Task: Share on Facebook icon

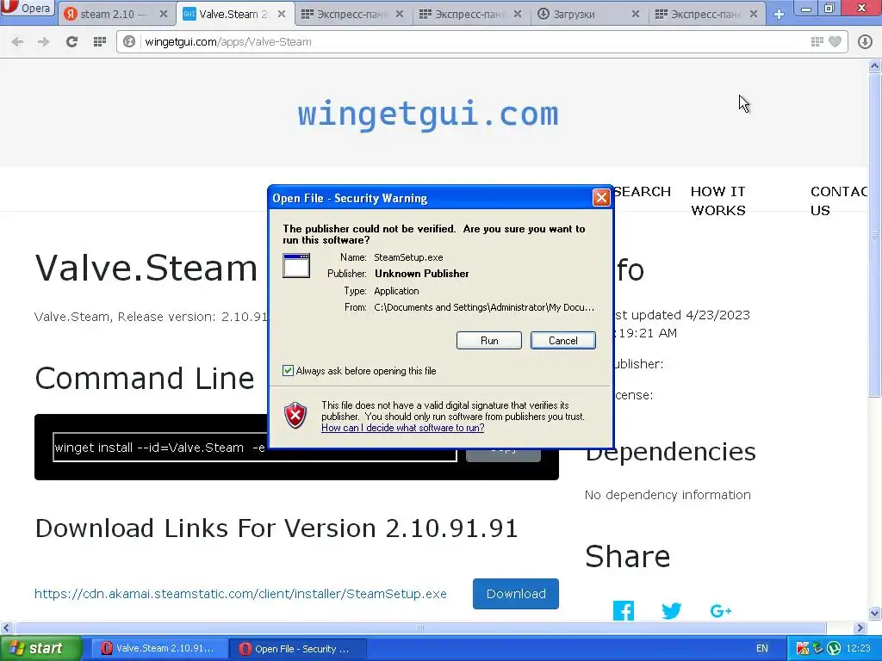Action: 624,610
